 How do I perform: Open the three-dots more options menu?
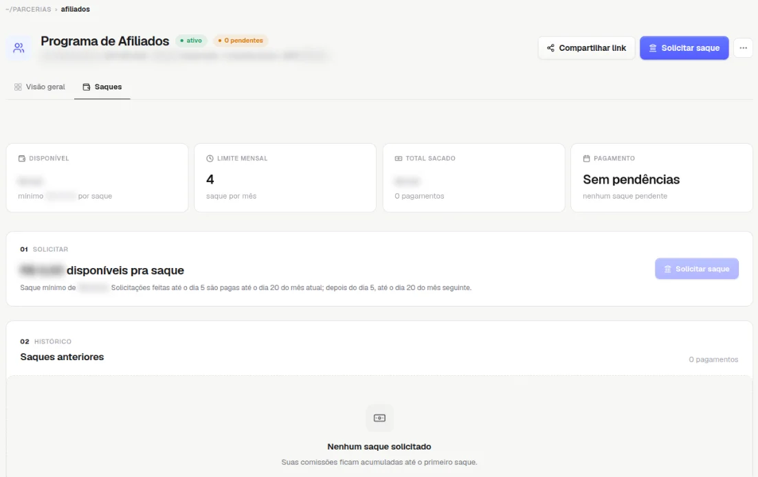(743, 48)
